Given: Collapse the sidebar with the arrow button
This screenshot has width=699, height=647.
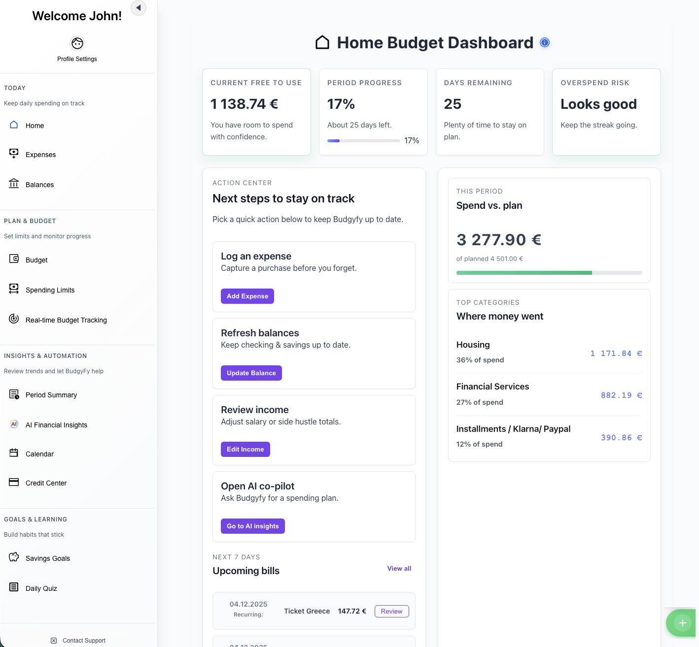Looking at the screenshot, I should click(138, 8).
